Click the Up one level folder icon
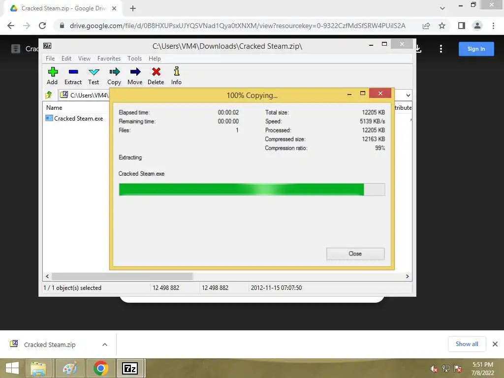504x378 pixels. tap(49, 95)
